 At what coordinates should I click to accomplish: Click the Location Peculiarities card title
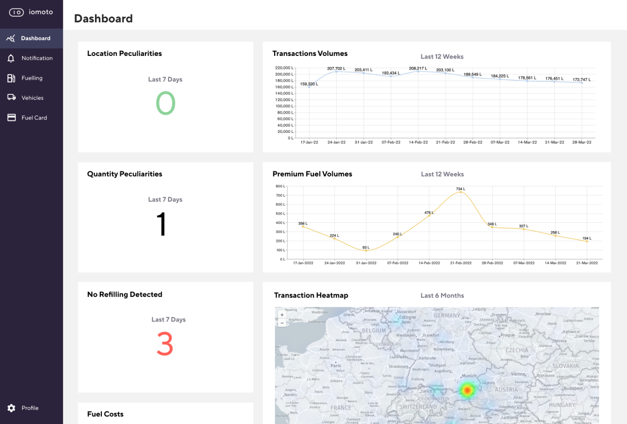coord(125,53)
